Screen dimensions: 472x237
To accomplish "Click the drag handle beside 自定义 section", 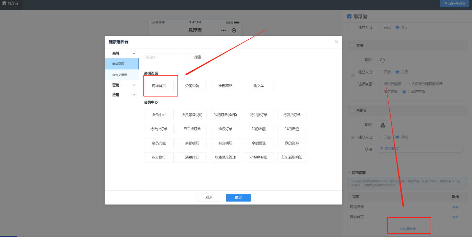I will (x=353, y=138).
